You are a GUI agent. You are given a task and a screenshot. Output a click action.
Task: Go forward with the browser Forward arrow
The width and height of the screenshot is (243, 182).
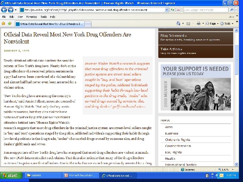point(10,10)
